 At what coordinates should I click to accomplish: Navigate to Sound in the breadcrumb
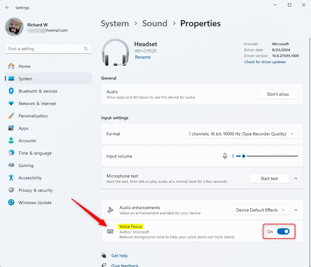pos(155,23)
